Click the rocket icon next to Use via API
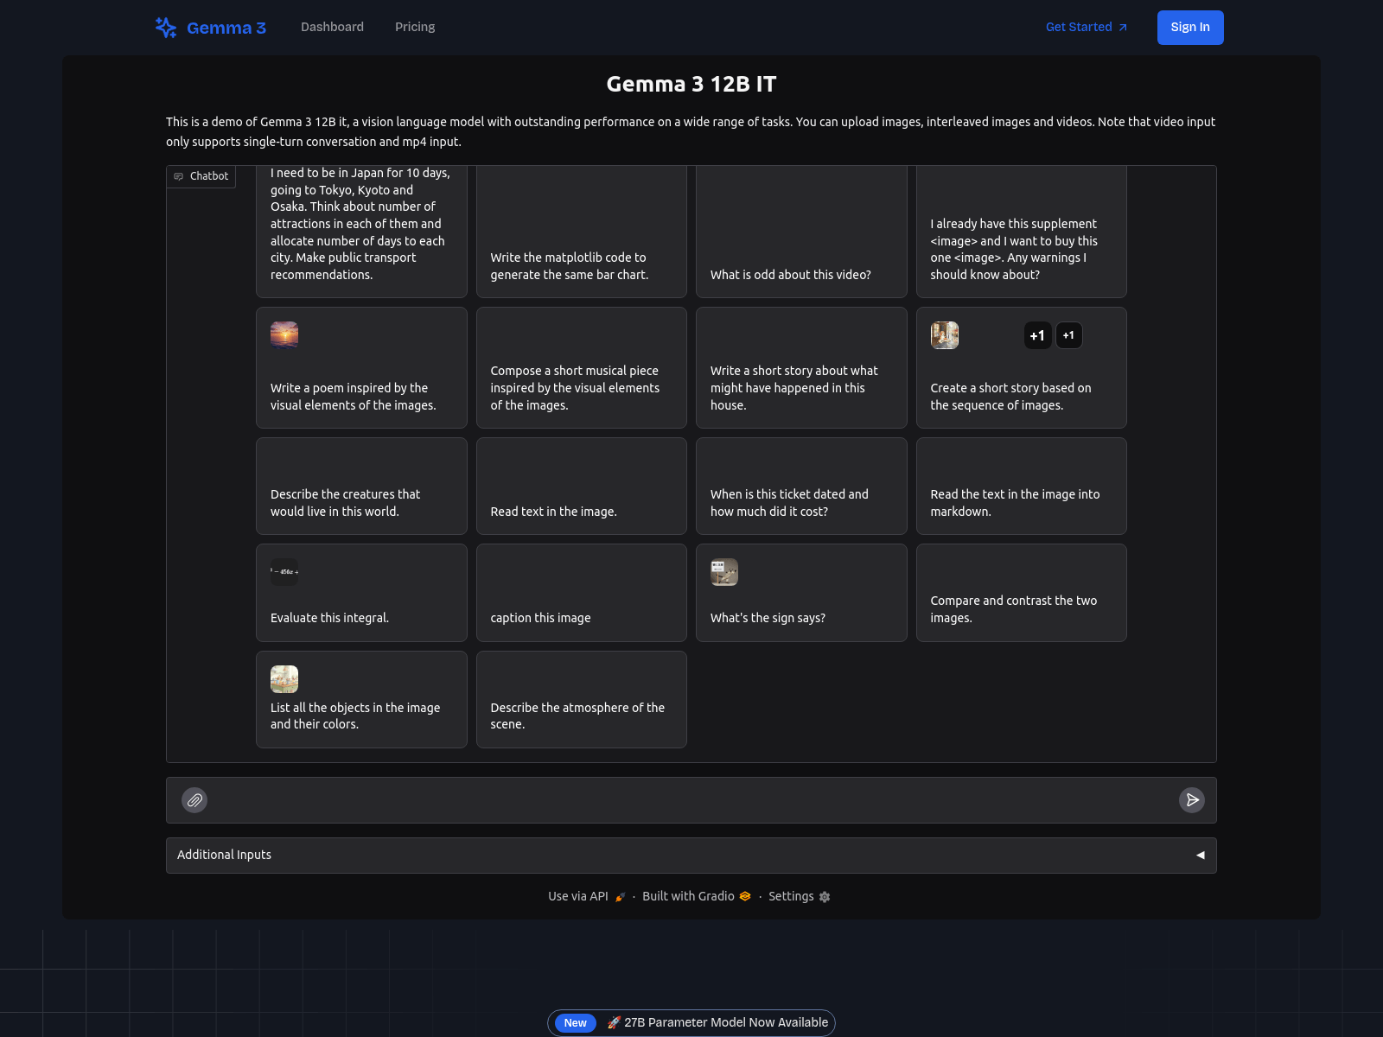Viewport: 1383px width, 1037px height. (619, 896)
